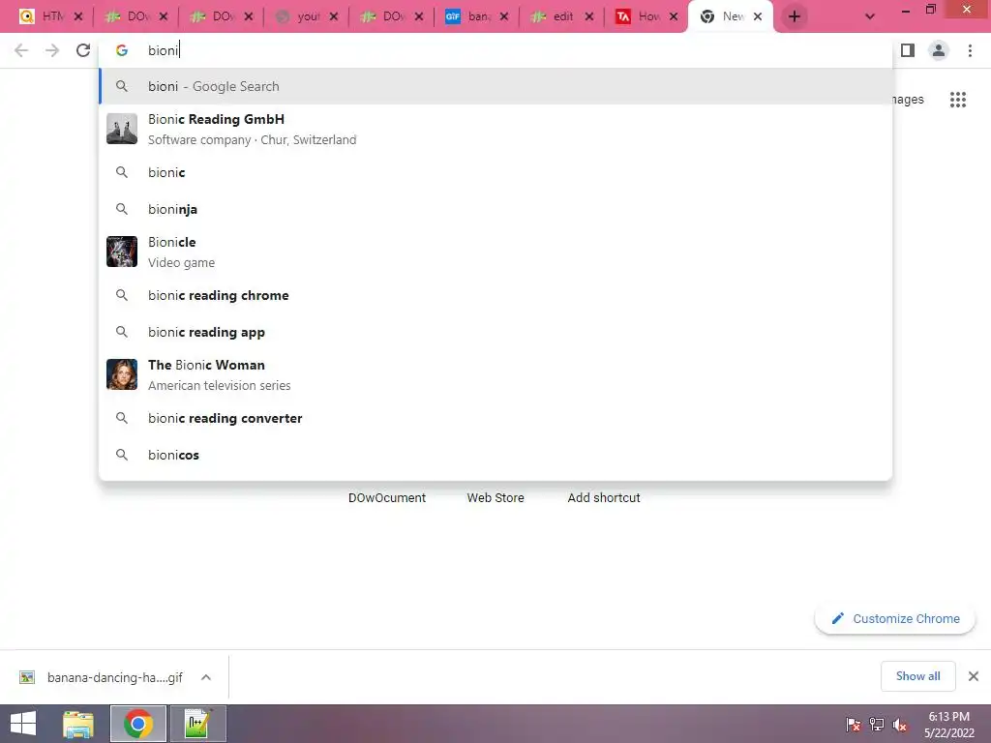
Task: Click Customize Chrome button
Action: 895,618
